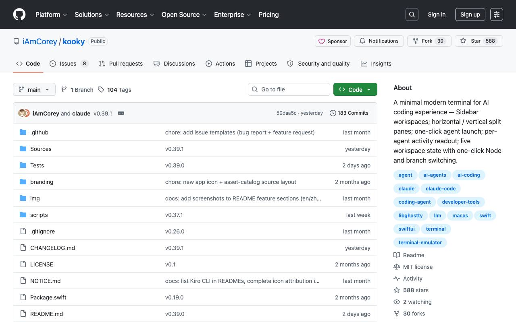Switch to the Actions tab
Image resolution: width=516 pixels, height=322 pixels.
(x=220, y=64)
